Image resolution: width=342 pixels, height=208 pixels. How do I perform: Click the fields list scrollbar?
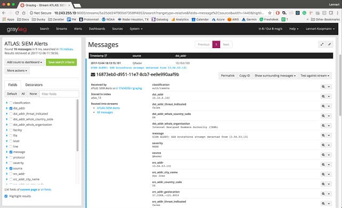[x=77, y=125]
